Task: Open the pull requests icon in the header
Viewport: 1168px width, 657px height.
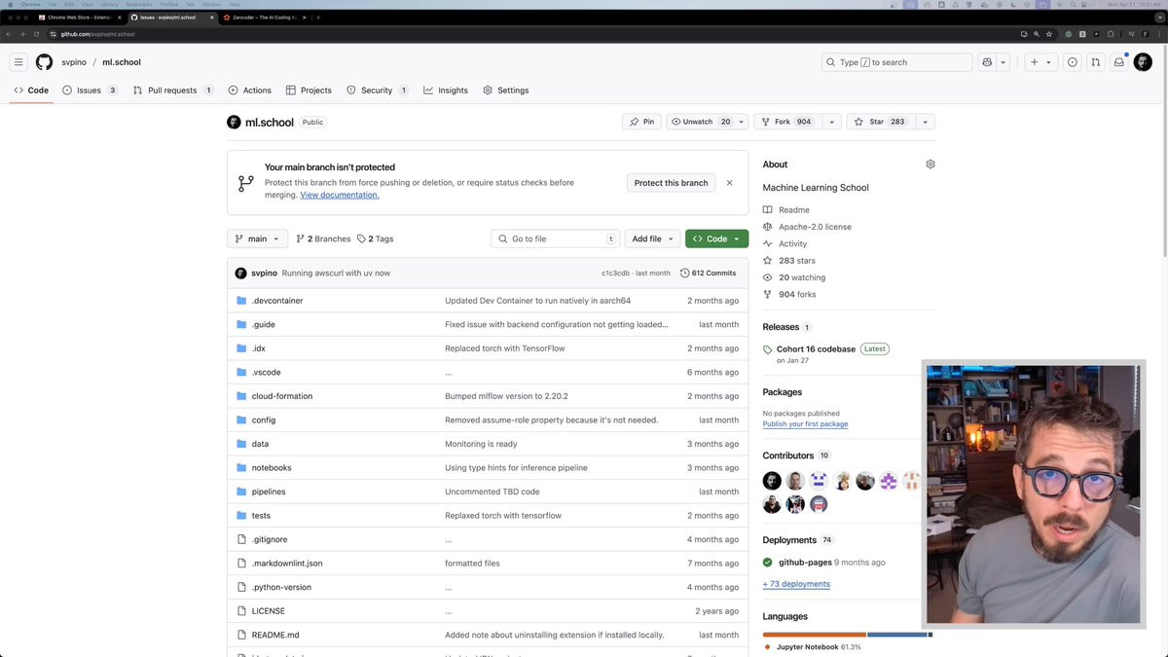Action: 1096,62
